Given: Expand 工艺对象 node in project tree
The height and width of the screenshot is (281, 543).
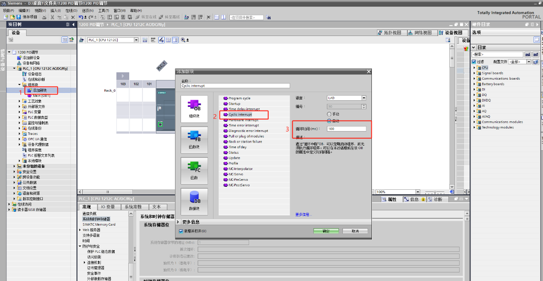Looking at the screenshot, I should coord(20,101).
